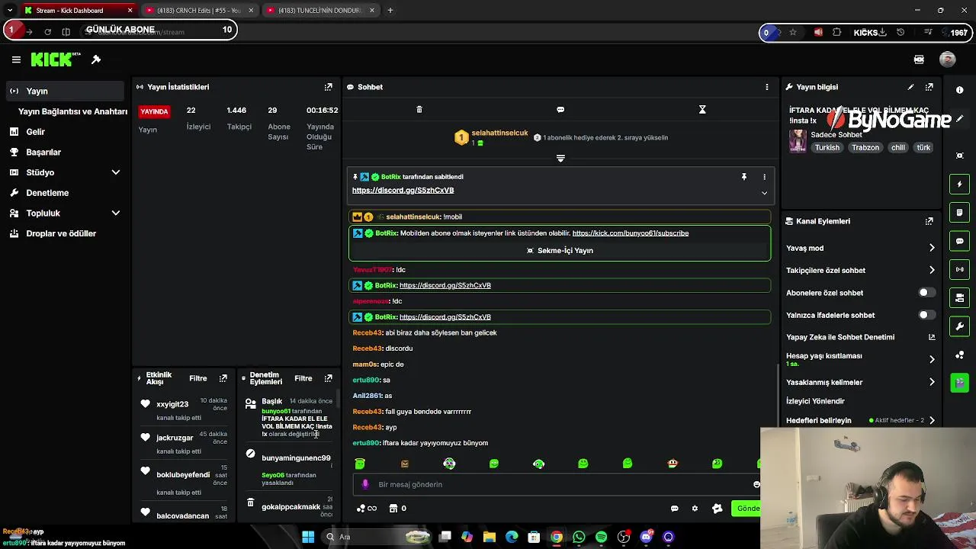Image resolution: width=976 pixels, height=549 pixels.
Task: Open pinned message three-dot options
Action: point(764,177)
